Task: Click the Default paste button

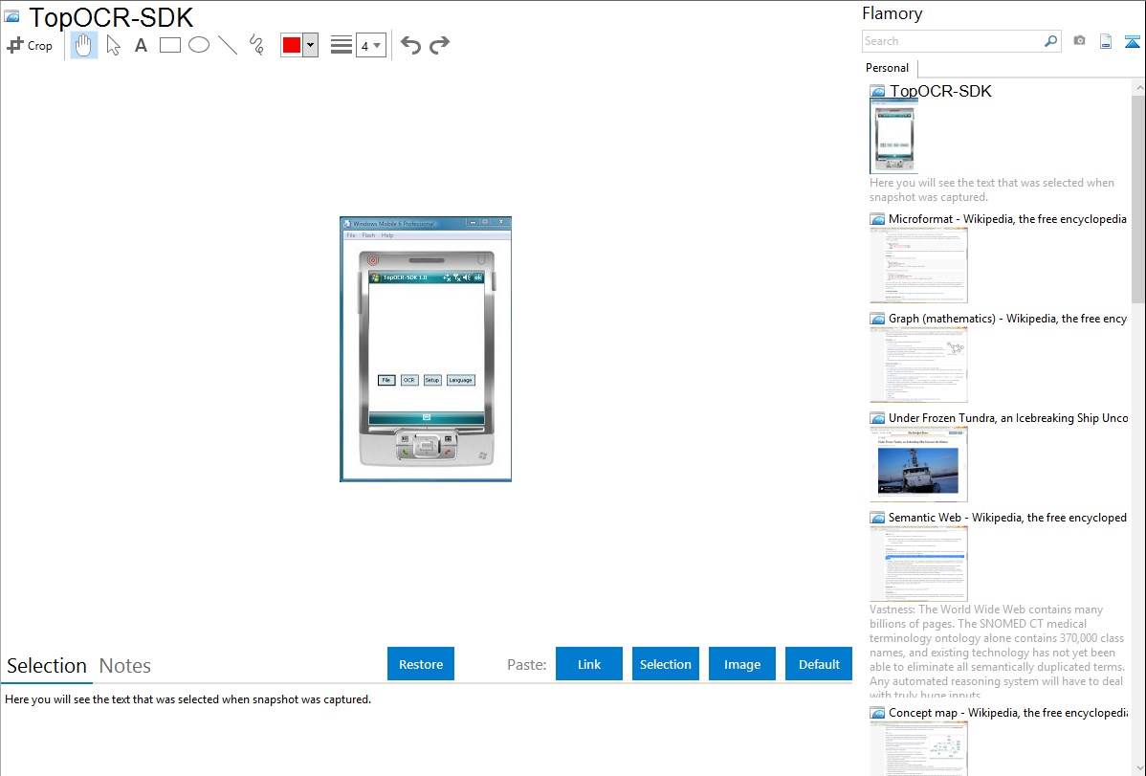Action: [819, 664]
